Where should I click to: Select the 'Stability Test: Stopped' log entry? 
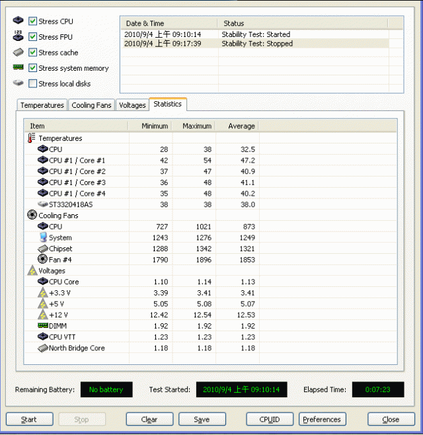coord(257,44)
